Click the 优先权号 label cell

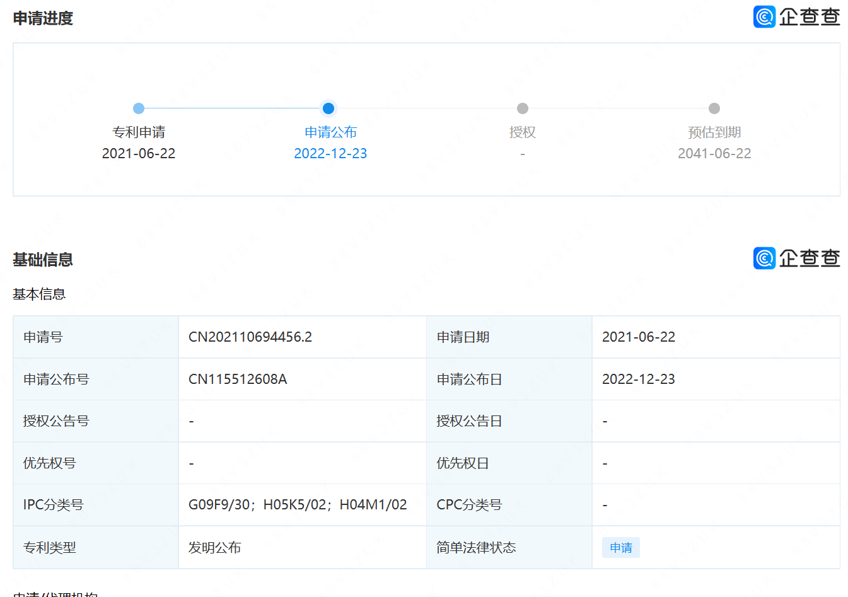click(x=96, y=463)
